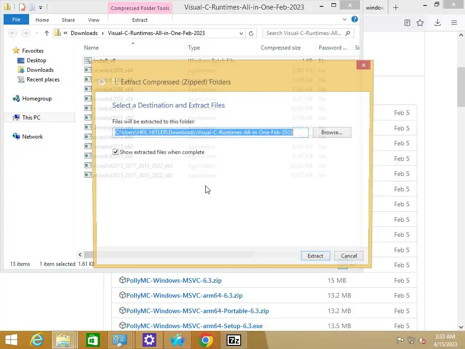Open the recent locations dropdown beside forward arrow
465x349 pixels.
tap(37, 33)
